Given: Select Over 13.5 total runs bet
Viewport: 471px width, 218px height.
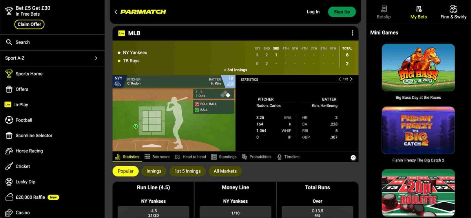Looking at the screenshot, I should pos(317,212).
